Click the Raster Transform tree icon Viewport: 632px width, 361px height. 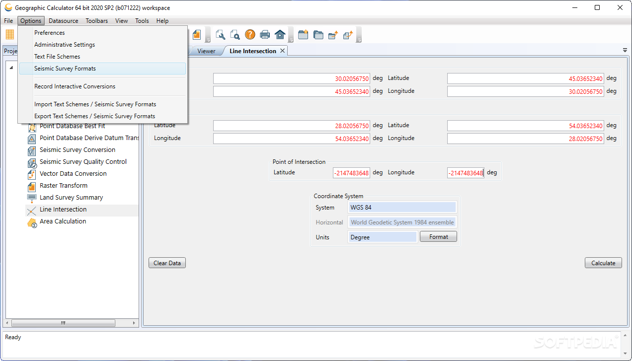tap(32, 186)
